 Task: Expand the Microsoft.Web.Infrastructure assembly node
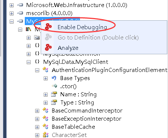point(11,5)
